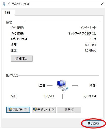Select the 全般 tab

click(x=7, y=13)
